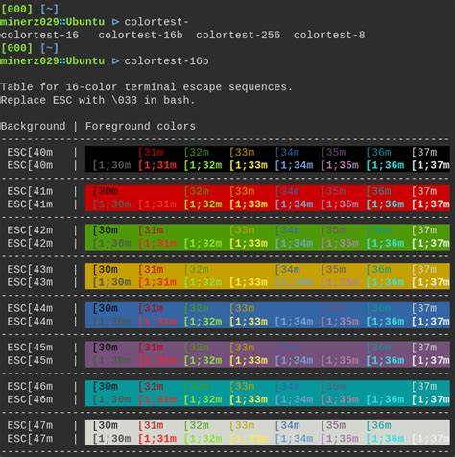The width and height of the screenshot is (455, 457).
Task: Click the colortest-8 completion suggestion
Action: (329, 35)
